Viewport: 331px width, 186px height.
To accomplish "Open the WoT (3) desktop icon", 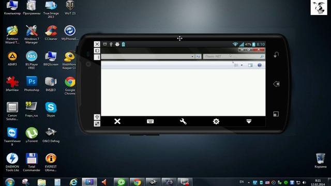I will [70, 8].
